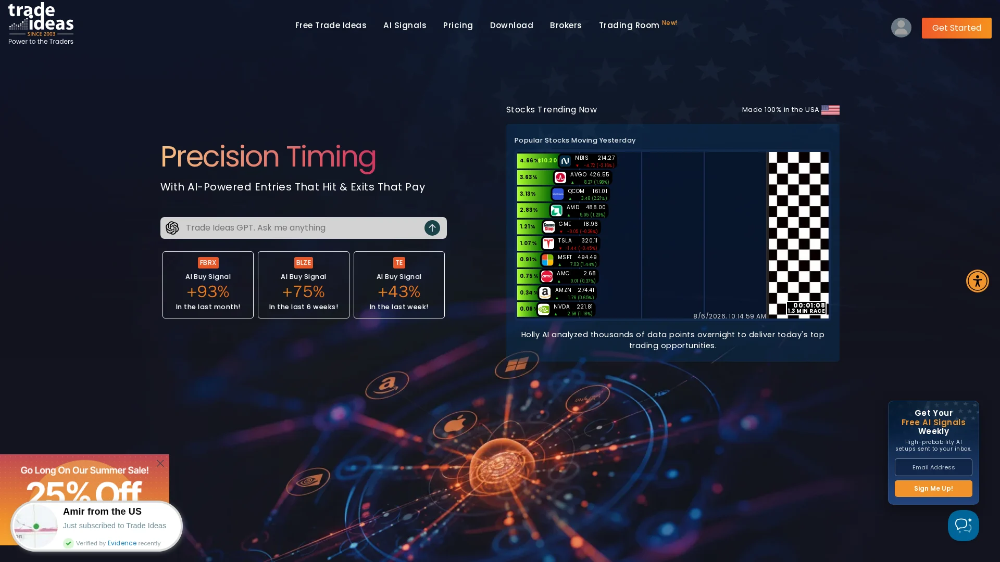Click the "Just subscribed to Trade Ideas" text
The height and width of the screenshot is (562, 1000).
(x=115, y=526)
